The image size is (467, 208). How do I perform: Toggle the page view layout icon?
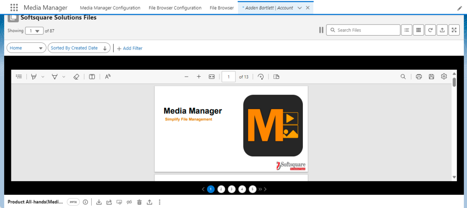pos(276,77)
